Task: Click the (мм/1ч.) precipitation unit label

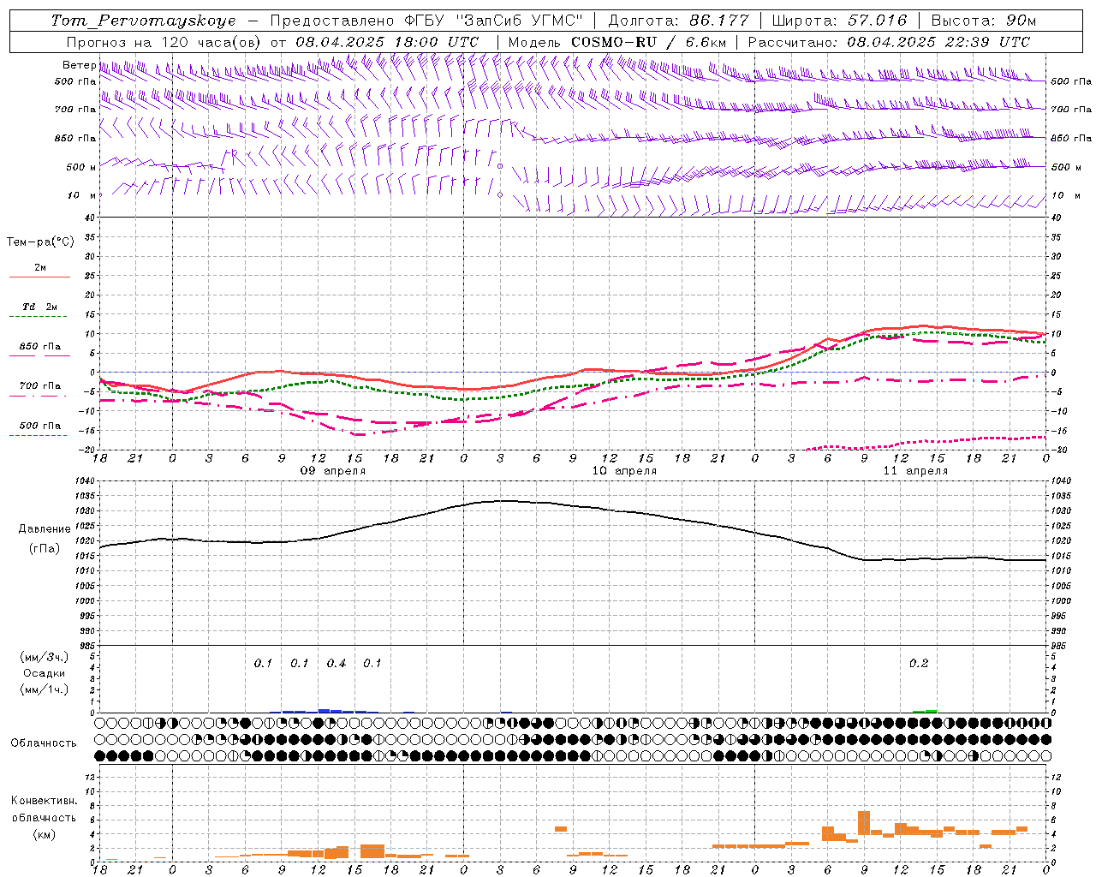Action: (x=44, y=689)
